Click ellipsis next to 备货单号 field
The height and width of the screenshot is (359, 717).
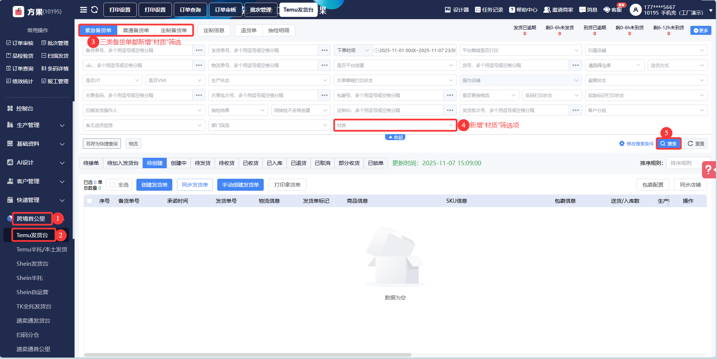tap(199, 50)
